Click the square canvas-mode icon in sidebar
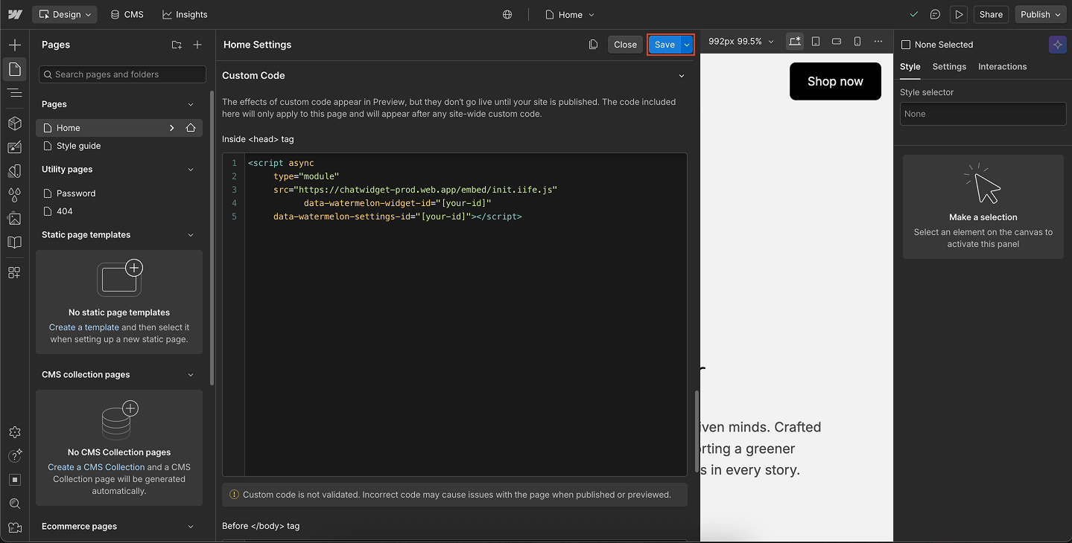This screenshot has width=1072, height=543. pyautogui.click(x=14, y=480)
